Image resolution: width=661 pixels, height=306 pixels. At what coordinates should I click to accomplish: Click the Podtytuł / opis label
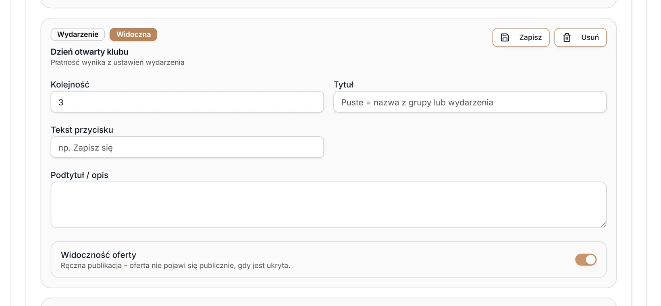pyautogui.click(x=79, y=175)
